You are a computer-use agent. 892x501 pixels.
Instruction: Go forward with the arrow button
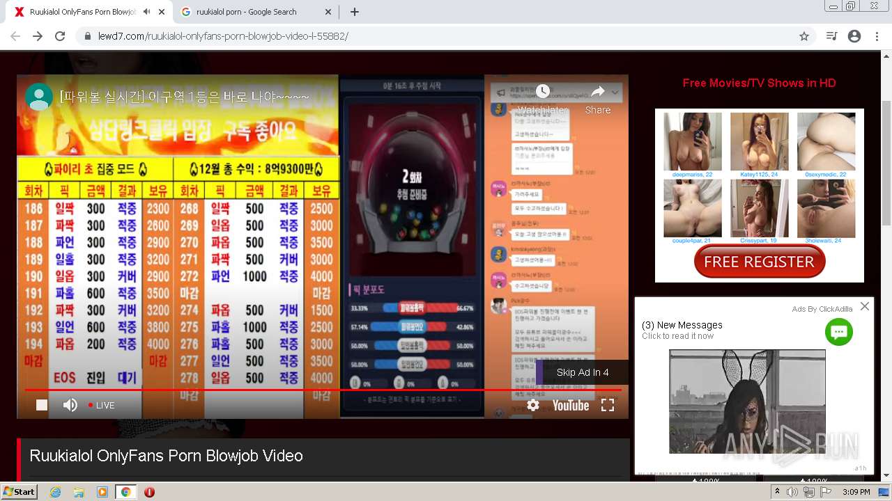click(x=38, y=36)
